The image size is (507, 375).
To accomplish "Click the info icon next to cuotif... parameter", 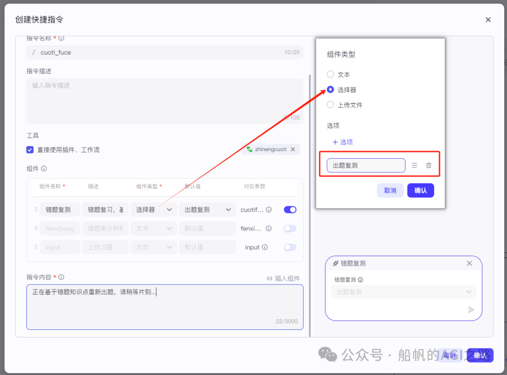I will pyautogui.click(x=269, y=209).
